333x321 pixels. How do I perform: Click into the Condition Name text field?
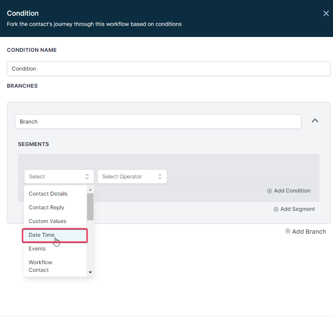tap(168, 69)
